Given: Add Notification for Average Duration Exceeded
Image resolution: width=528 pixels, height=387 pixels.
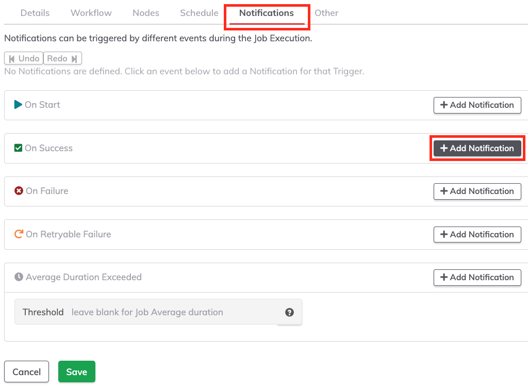Looking at the screenshot, I should coord(477,278).
